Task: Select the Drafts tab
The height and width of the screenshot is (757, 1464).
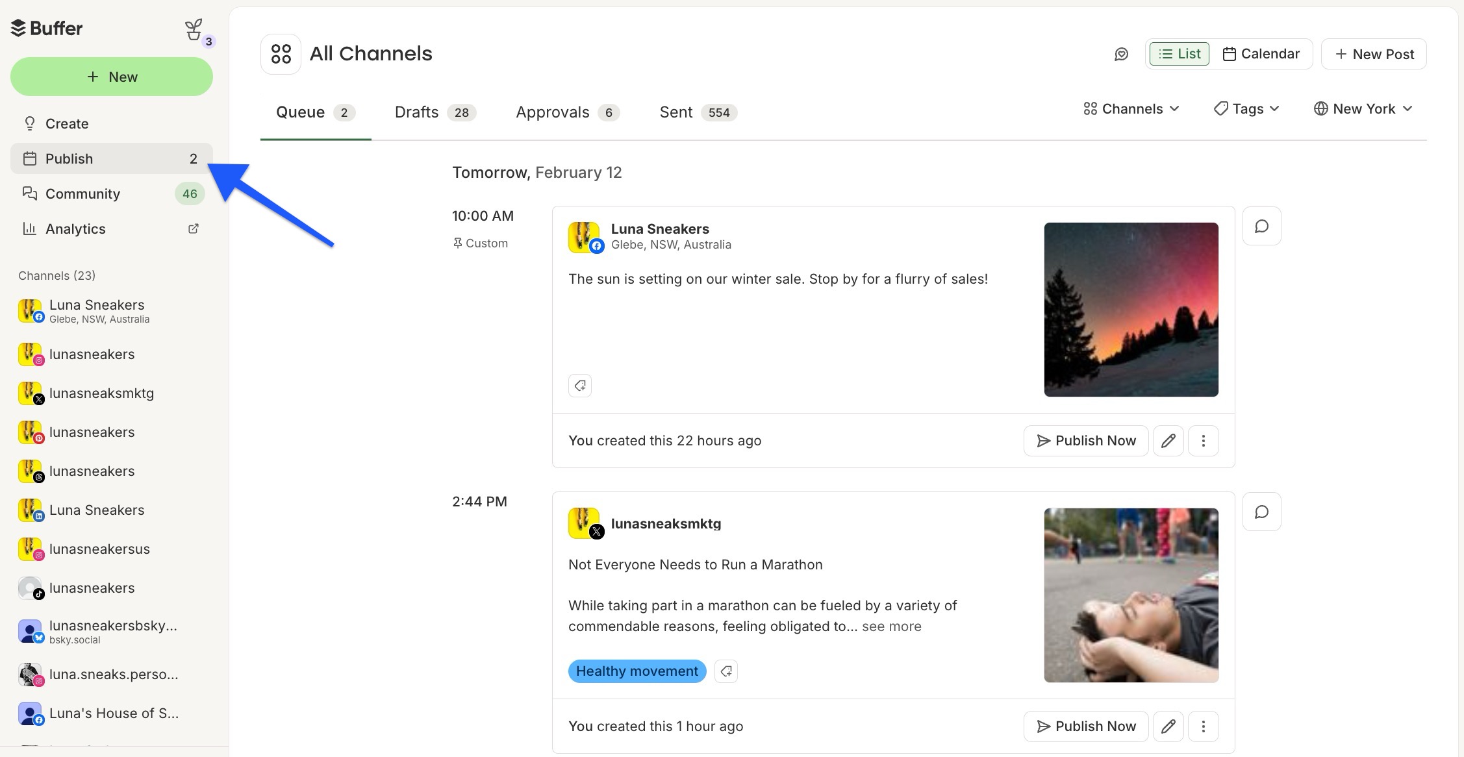Action: pyautogui.click(x=435, y=112)
